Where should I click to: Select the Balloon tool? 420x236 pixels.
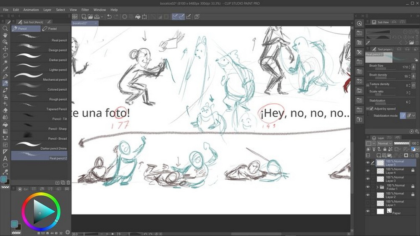[x=5, y=165]
